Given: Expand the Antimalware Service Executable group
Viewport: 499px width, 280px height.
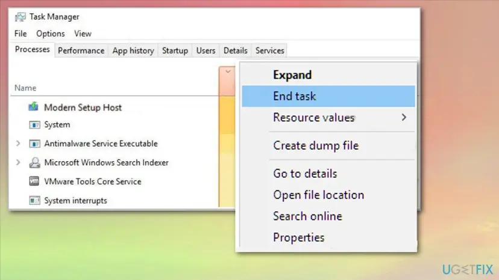Looking at the screenshot, I should click(x=18, y=144).
